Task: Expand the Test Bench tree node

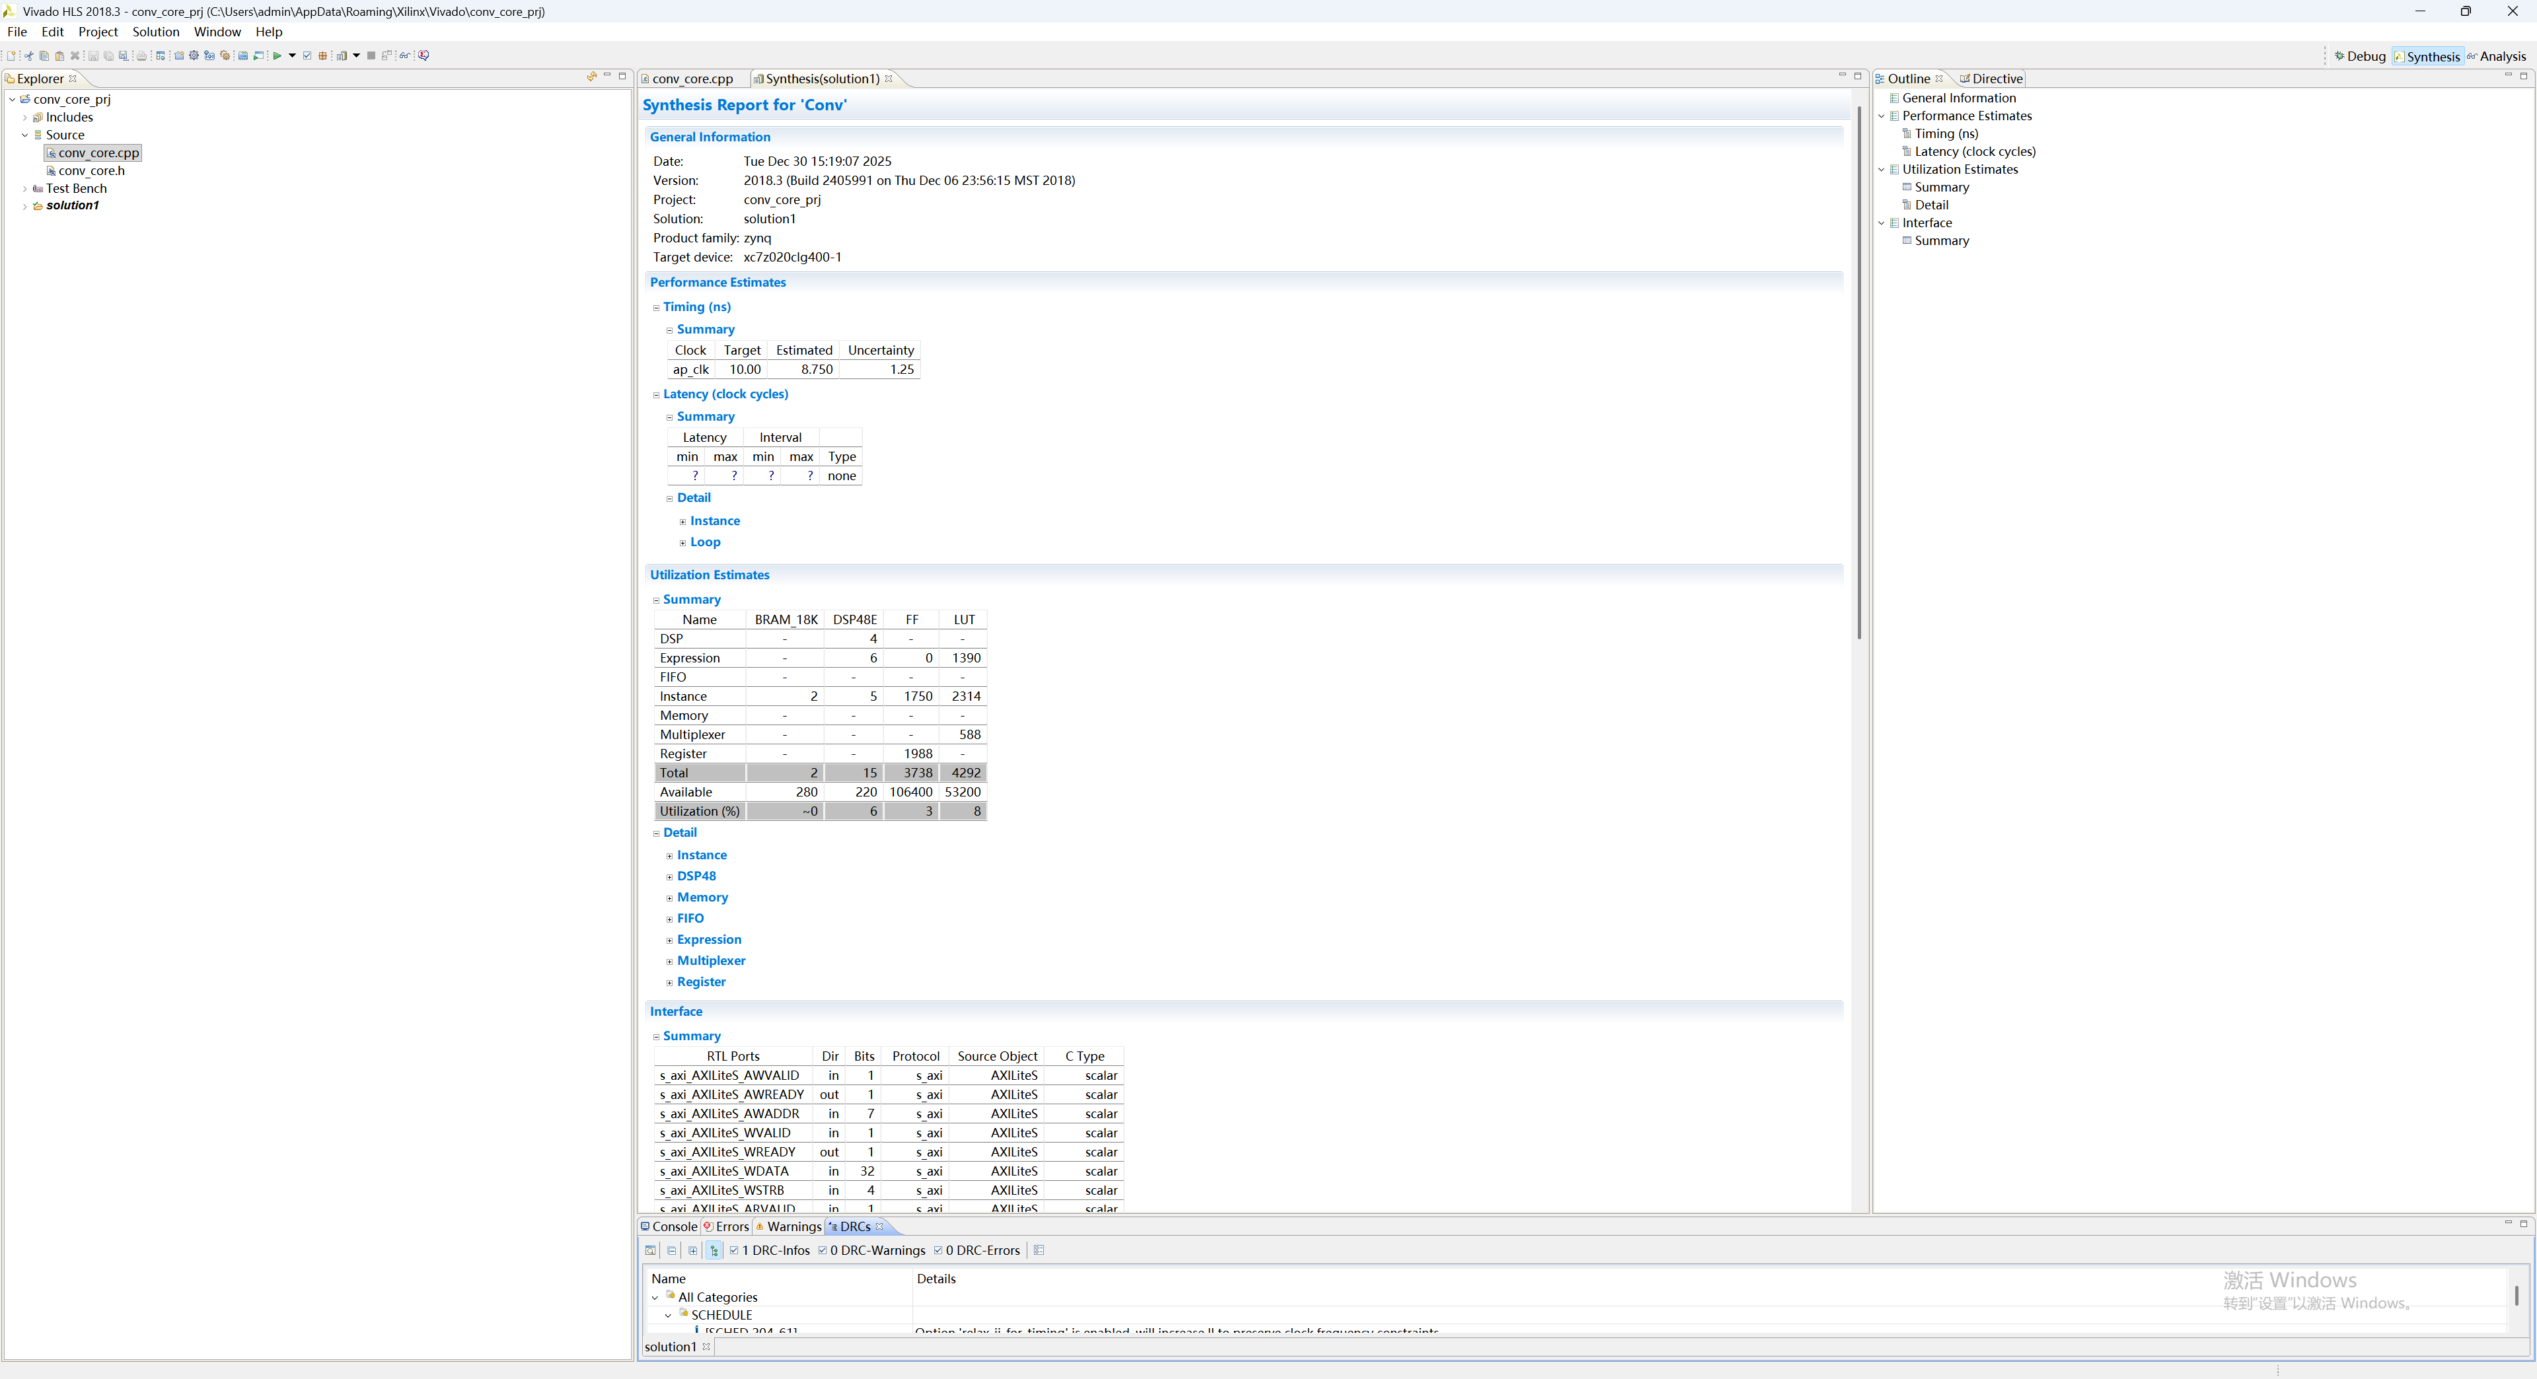Action: (24, 189)
